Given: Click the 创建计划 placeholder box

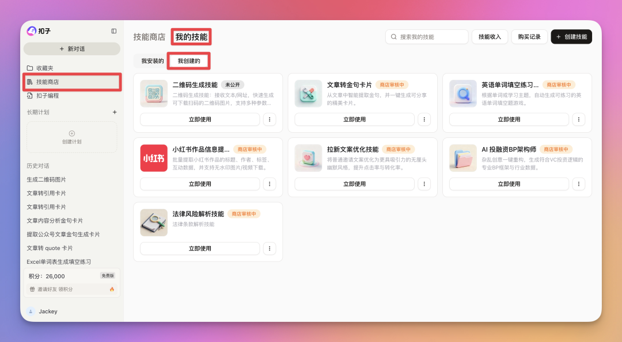Looking at the screenshot, I should pyautogui.click(x=72, y=137).
